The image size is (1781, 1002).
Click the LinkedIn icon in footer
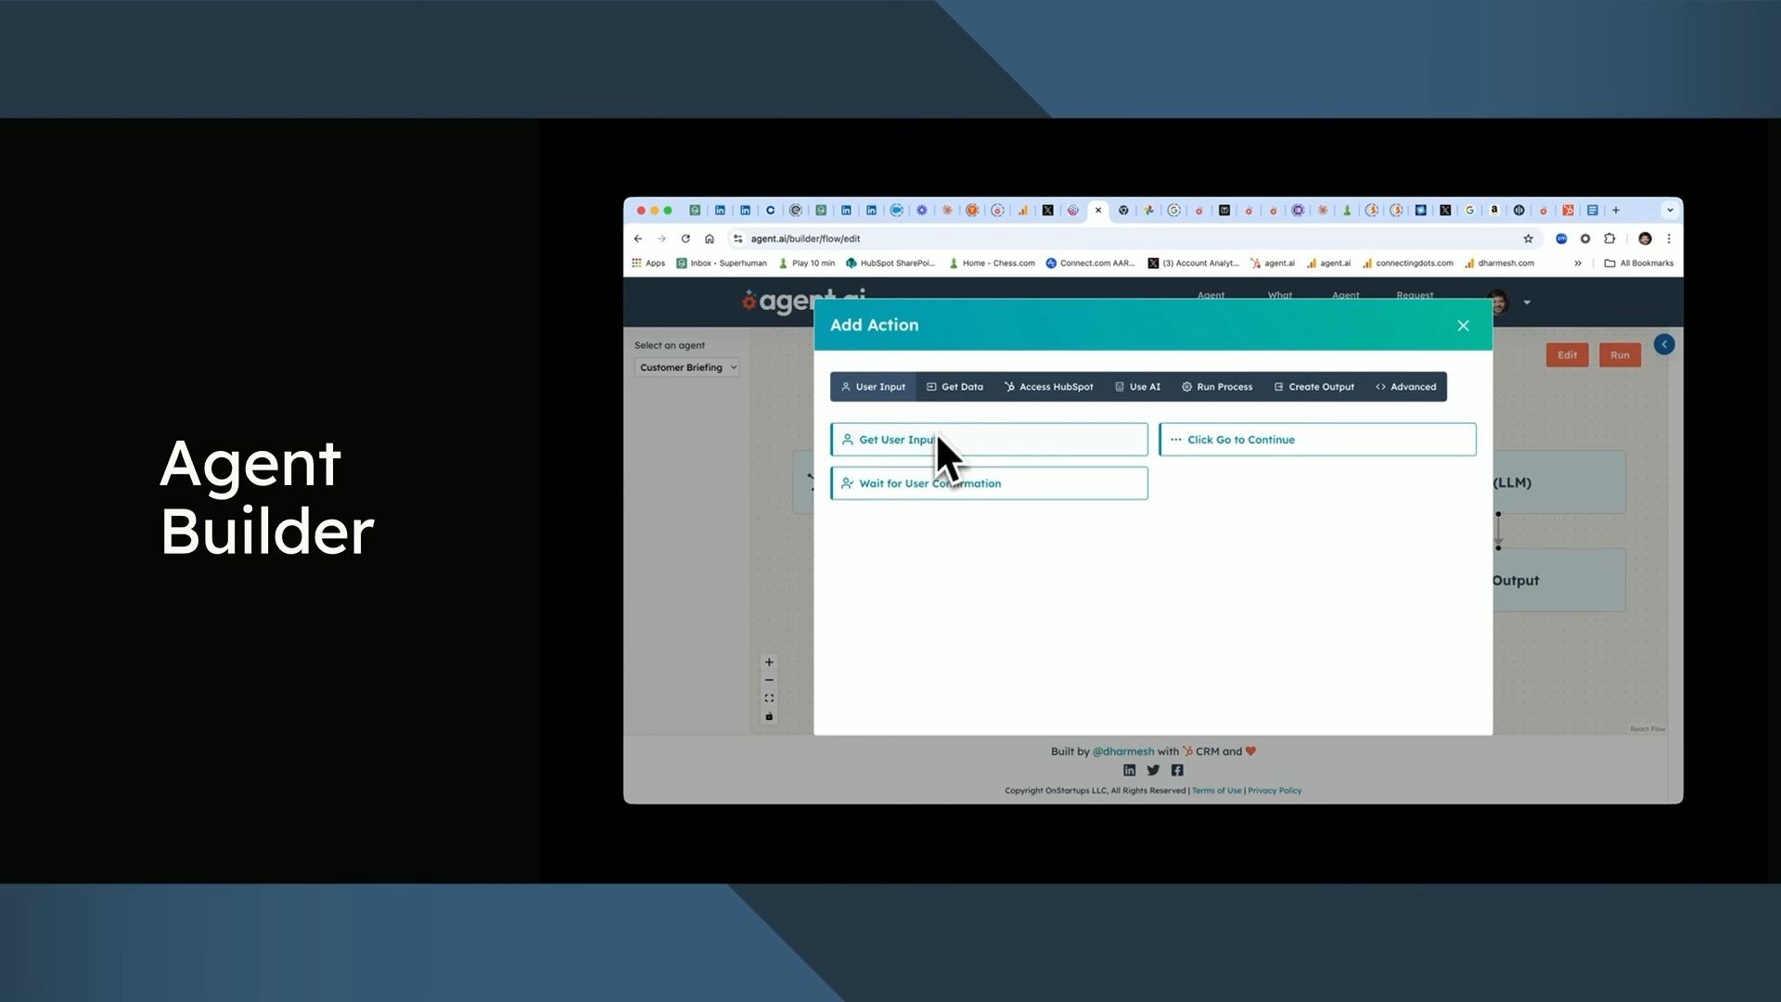click(x=1129, y=770)
